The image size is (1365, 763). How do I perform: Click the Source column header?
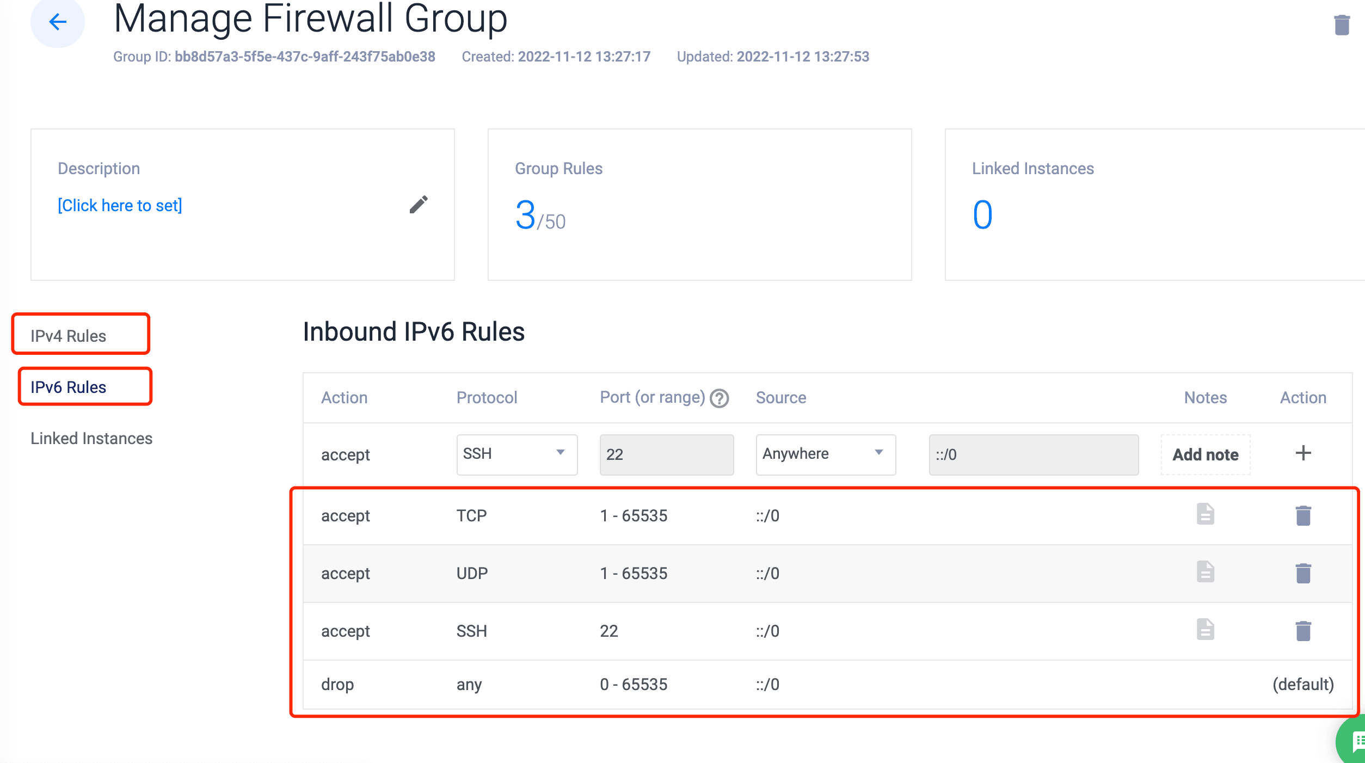coord(781,397)
